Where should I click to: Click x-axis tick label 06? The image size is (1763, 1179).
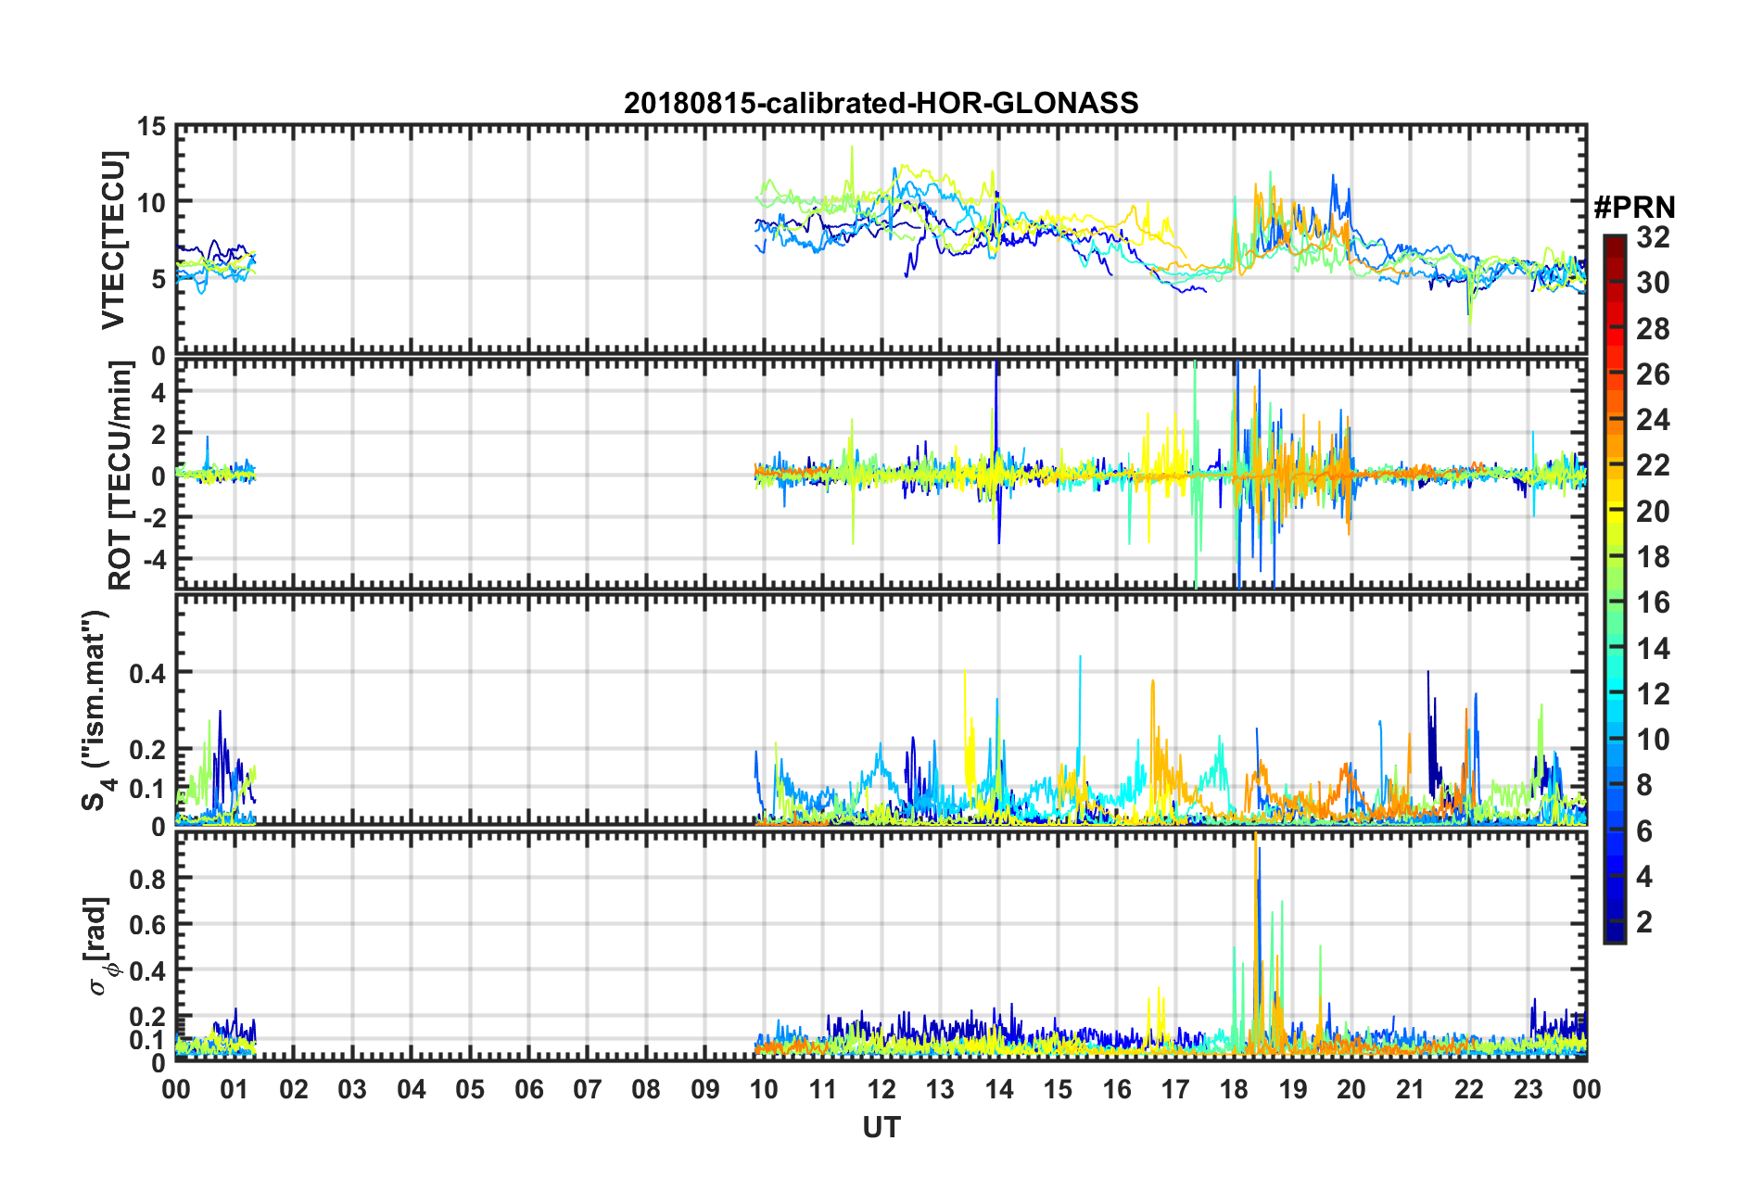[528, 1089]
